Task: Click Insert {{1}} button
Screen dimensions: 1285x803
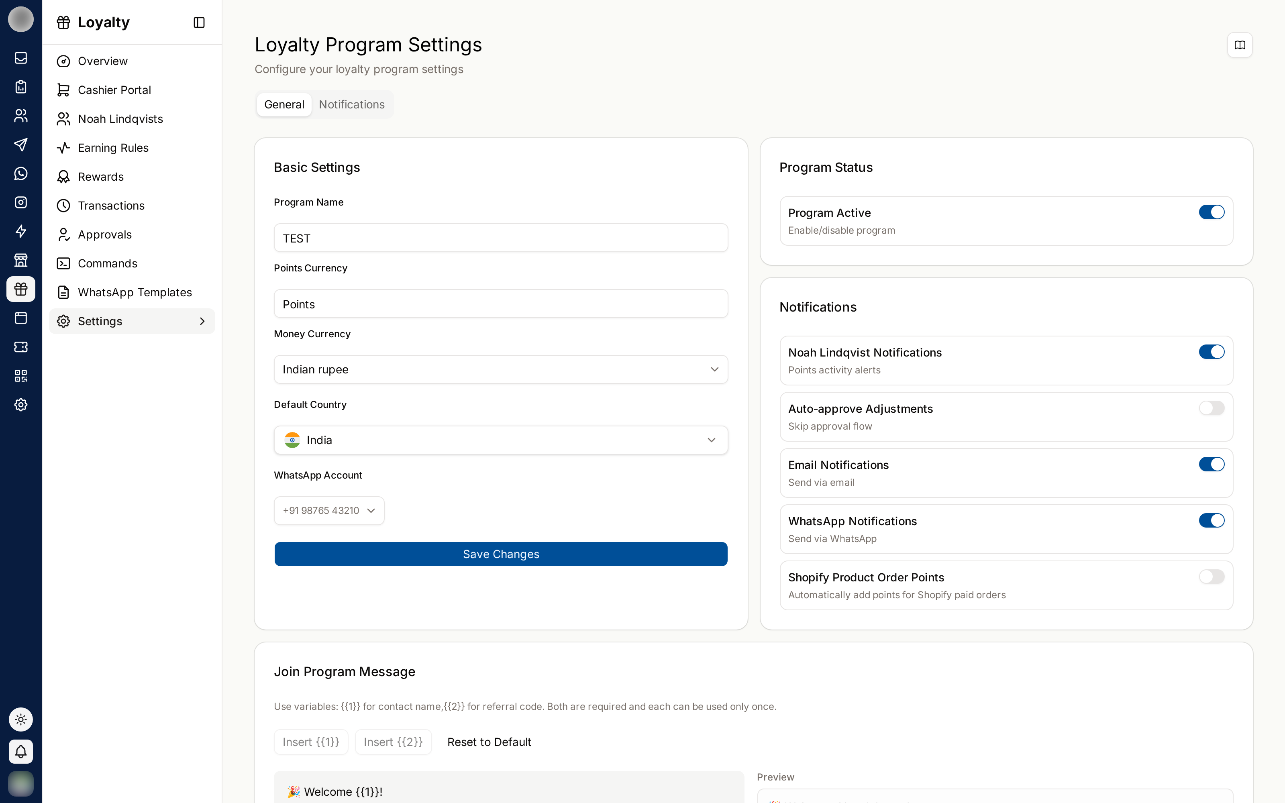Action: (311, 742)
